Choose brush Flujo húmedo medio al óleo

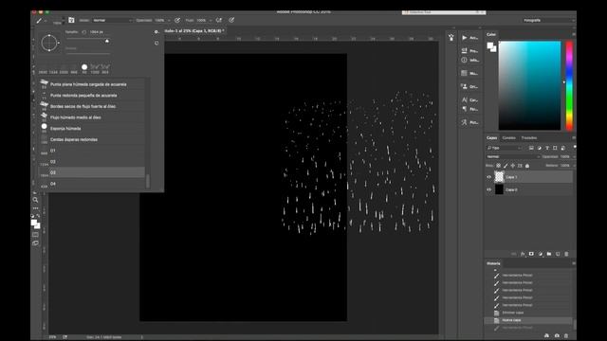(92, 117)
